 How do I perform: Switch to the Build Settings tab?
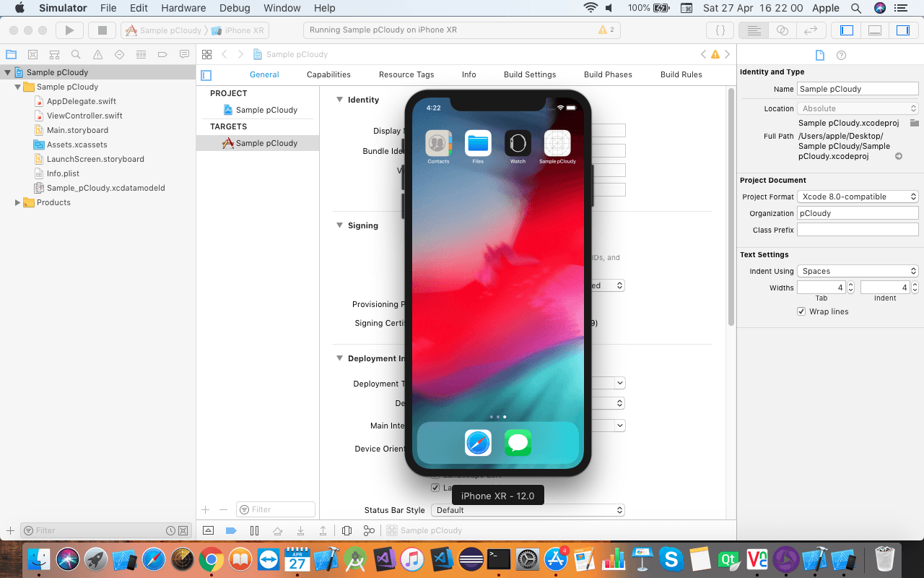[x=530, y=74]
